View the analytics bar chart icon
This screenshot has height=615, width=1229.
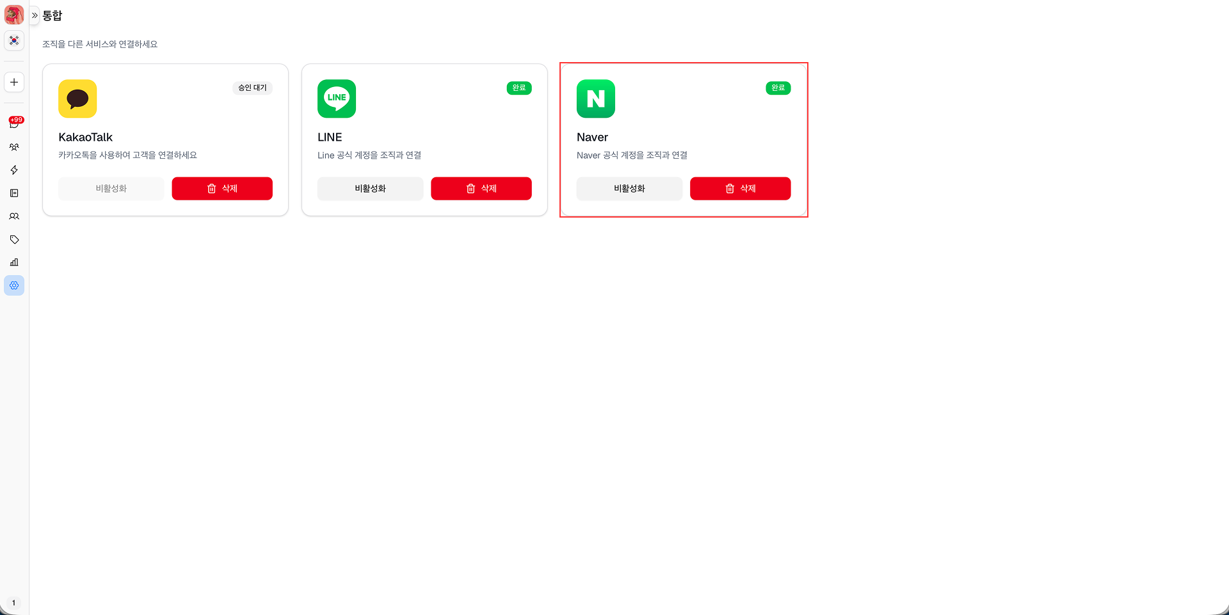click(14, 262)
